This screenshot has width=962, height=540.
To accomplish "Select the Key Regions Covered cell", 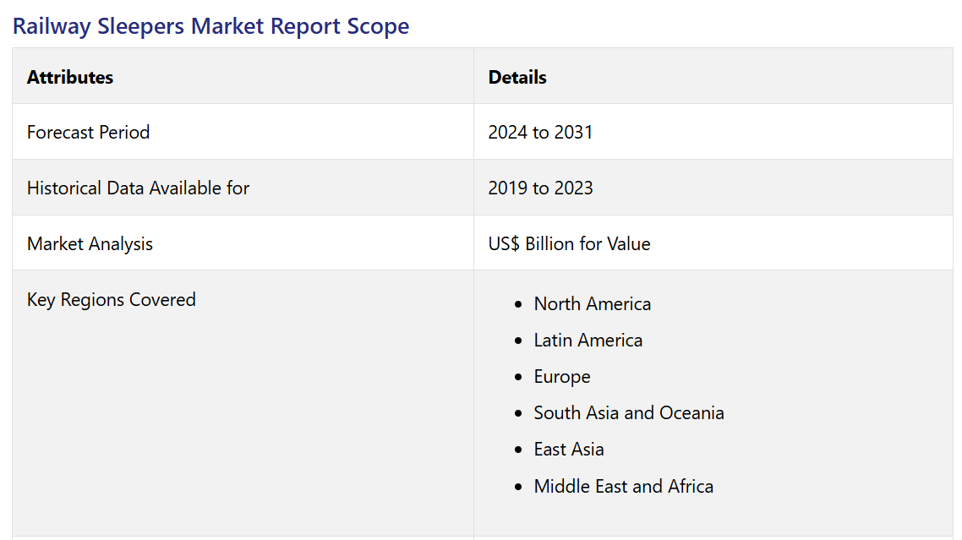I will pos(111,299).
